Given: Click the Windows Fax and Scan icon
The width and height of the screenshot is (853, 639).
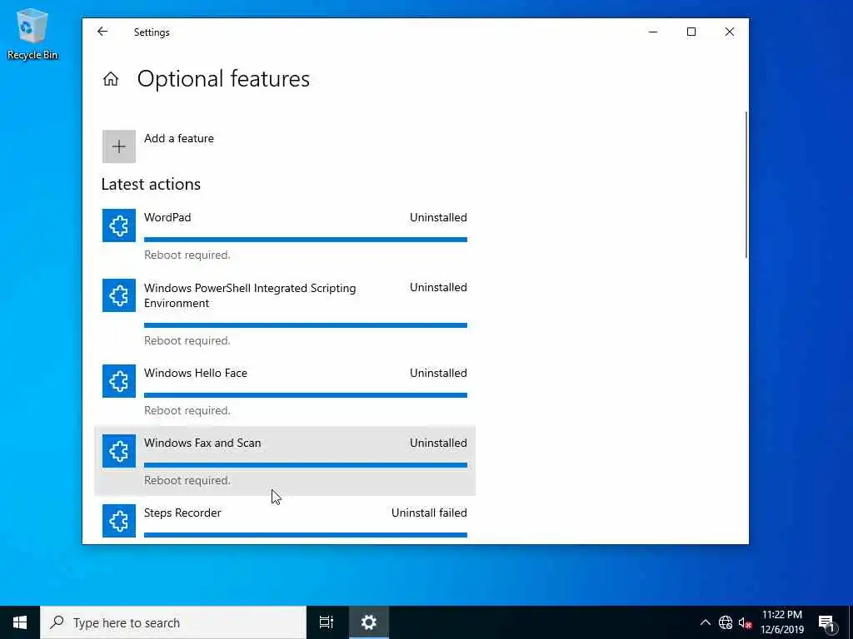Looking at the screenshot, I should tap(118, 451).
